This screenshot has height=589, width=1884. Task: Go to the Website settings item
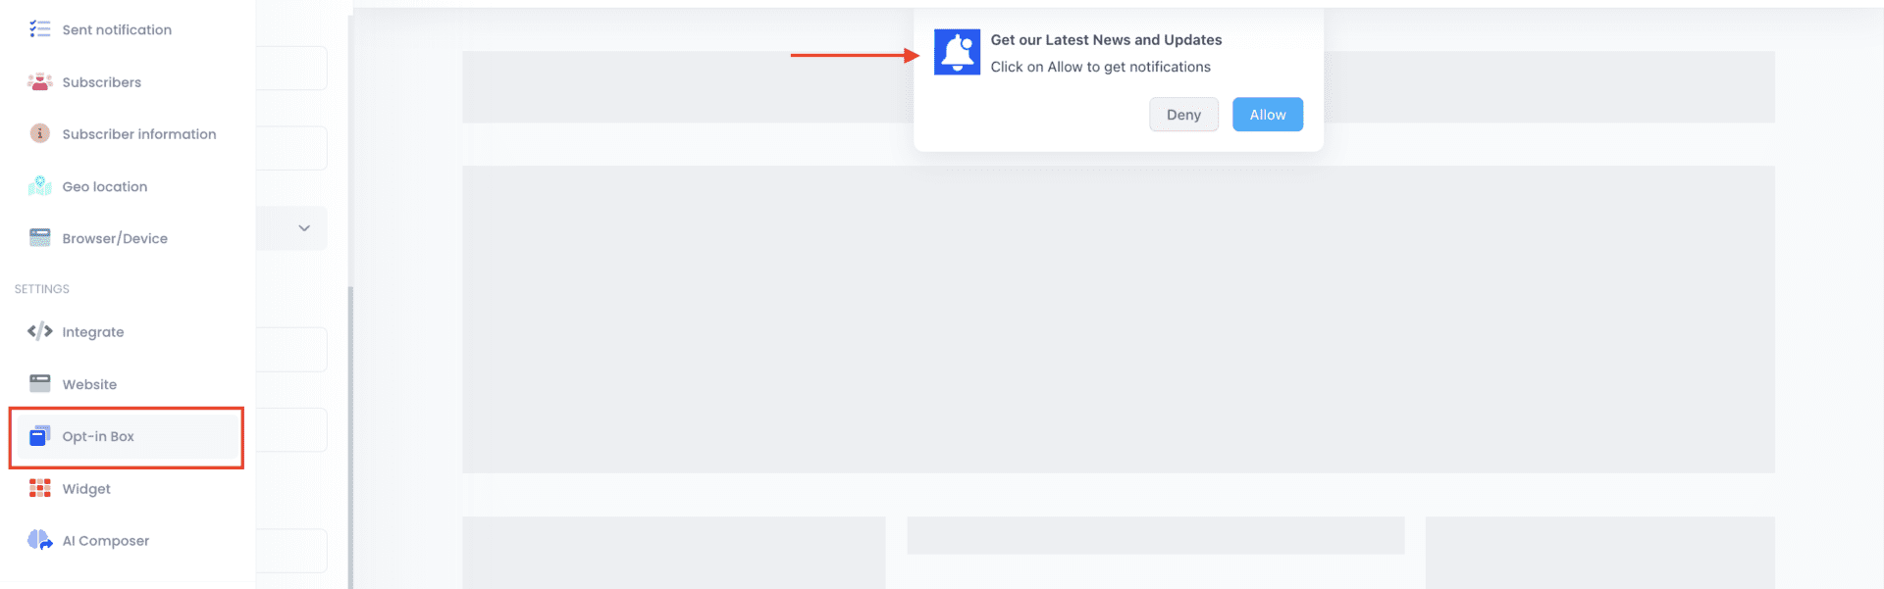tap(89, 385)
